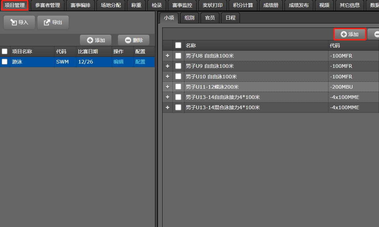Check the checkbox for 男子U9 自由泳100米
The width and height of the screenshot is (379, 227).
(x=178, y=66)
